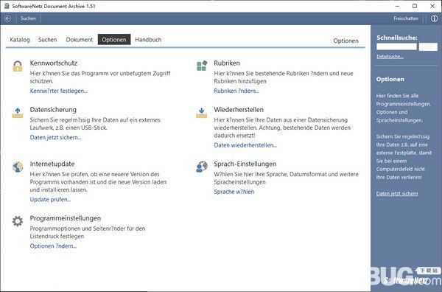The height and width of the screenshot is (292, 442).
Task: Click the Kennwortschutz padlock icon
Action: pos(18,66)
